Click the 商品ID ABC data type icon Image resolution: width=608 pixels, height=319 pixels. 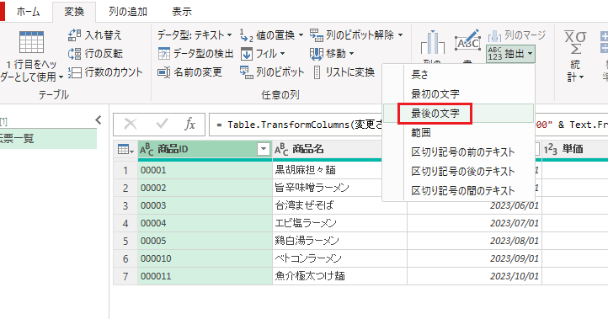[x=147, y=149]
